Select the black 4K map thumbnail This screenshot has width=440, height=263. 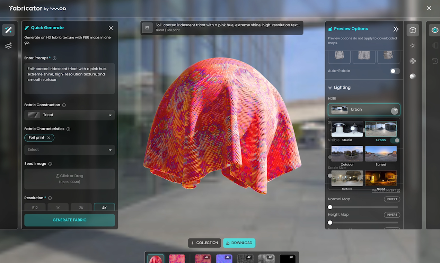click(x=288, y=259)
